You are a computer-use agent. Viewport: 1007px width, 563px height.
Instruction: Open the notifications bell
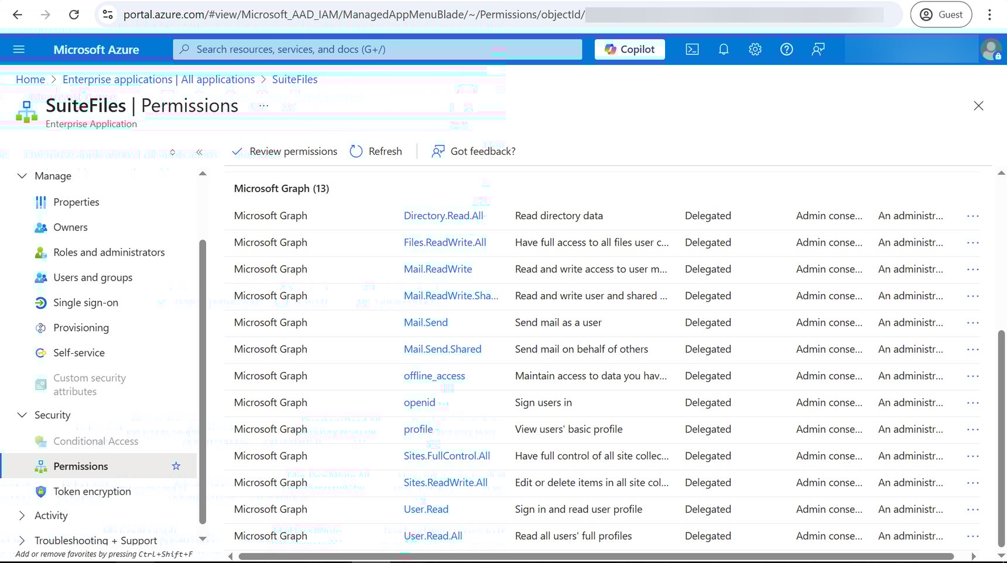point(724,49)
